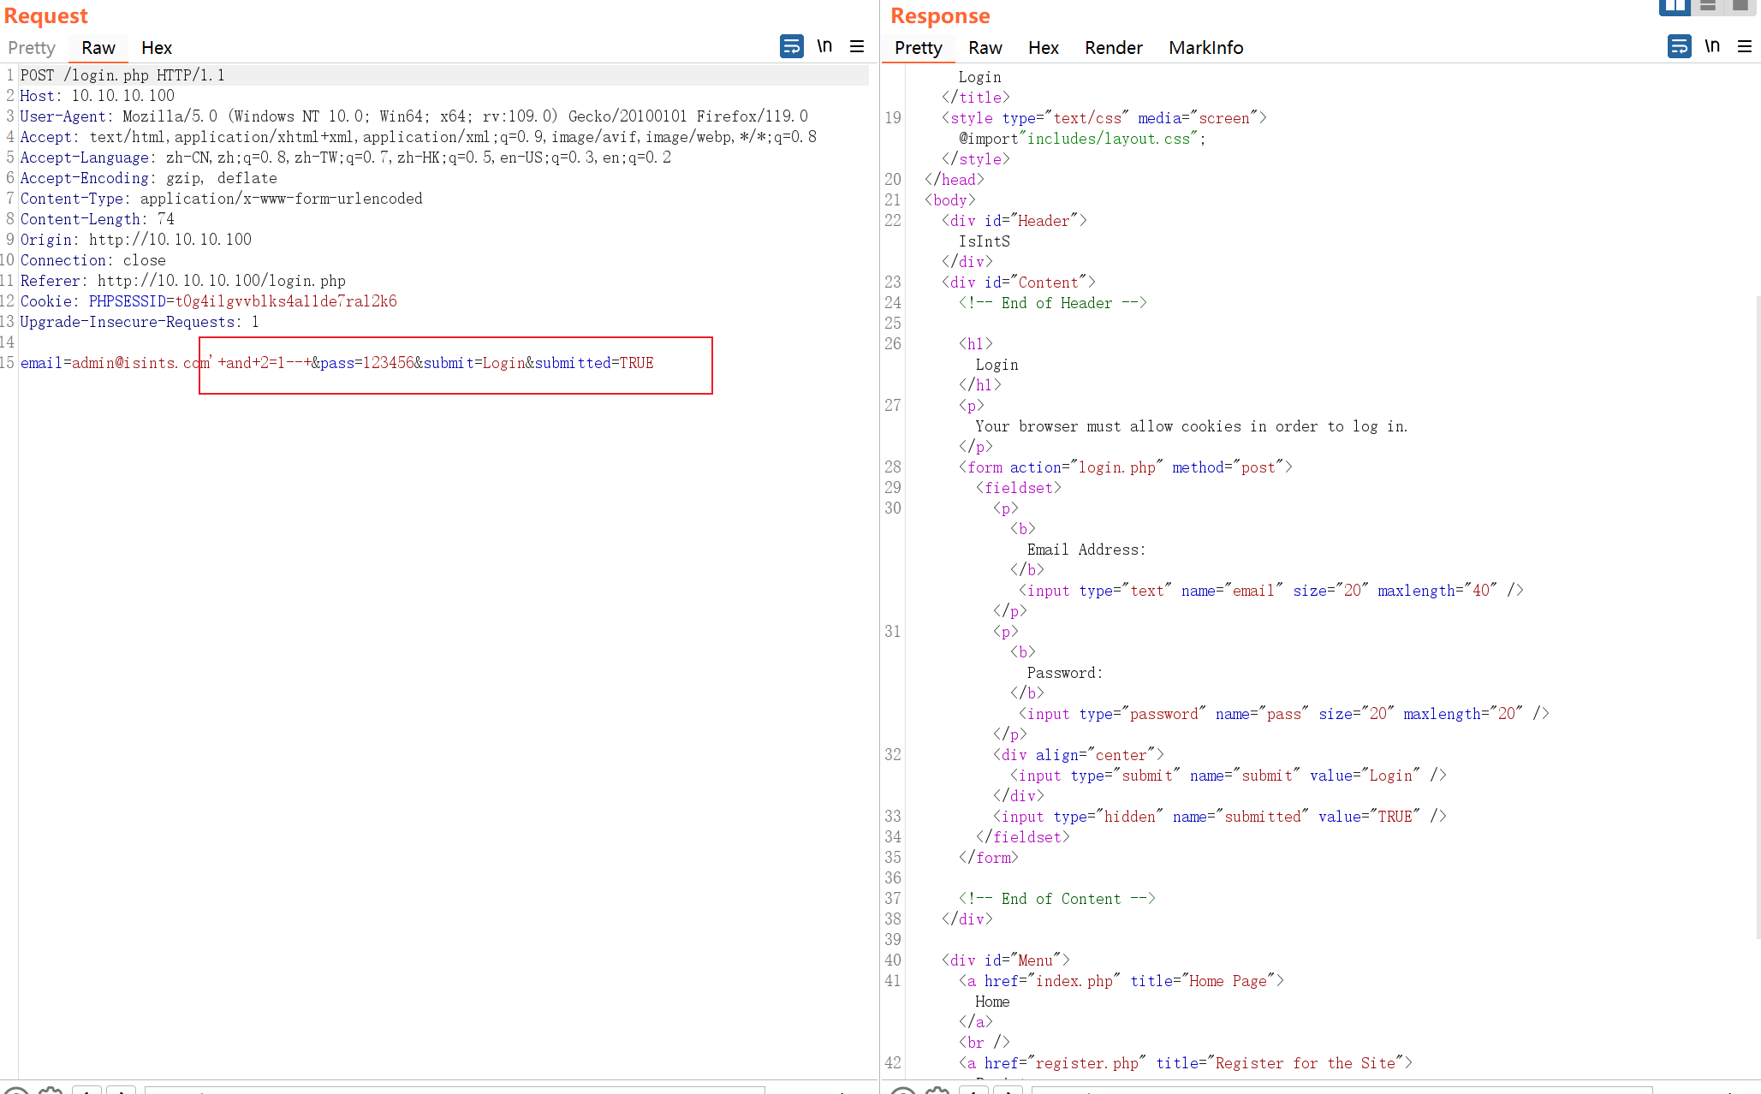This screenshot has height=1094, width=1761.
Task: Click the \n icon in Response pane
Action: pos(1712,46)
